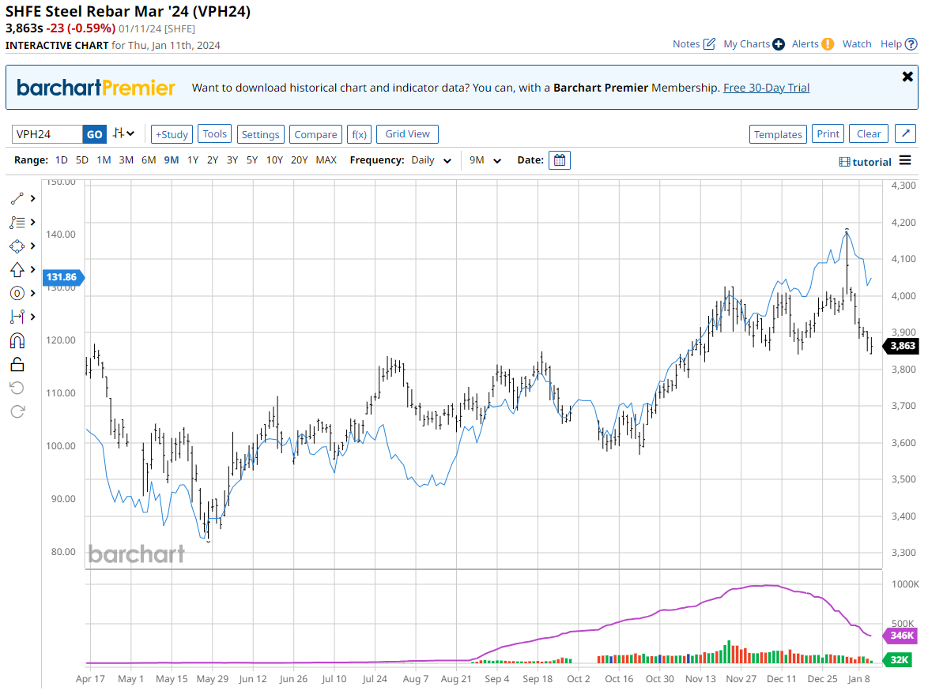Toggle Grid View display
928x698 pixels.
point(407,134)
